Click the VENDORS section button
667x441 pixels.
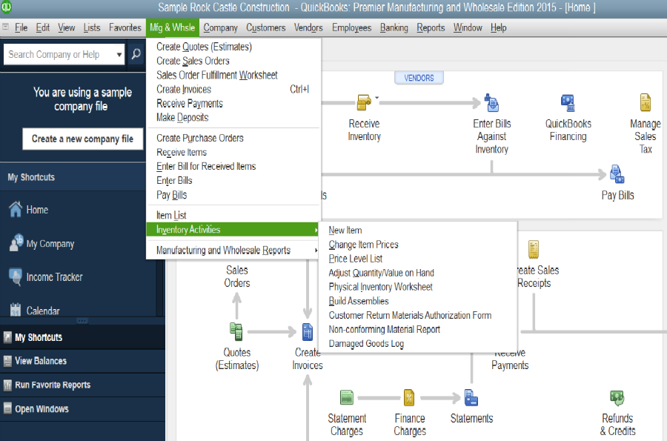pyautogui.click(x=419, y=78)
